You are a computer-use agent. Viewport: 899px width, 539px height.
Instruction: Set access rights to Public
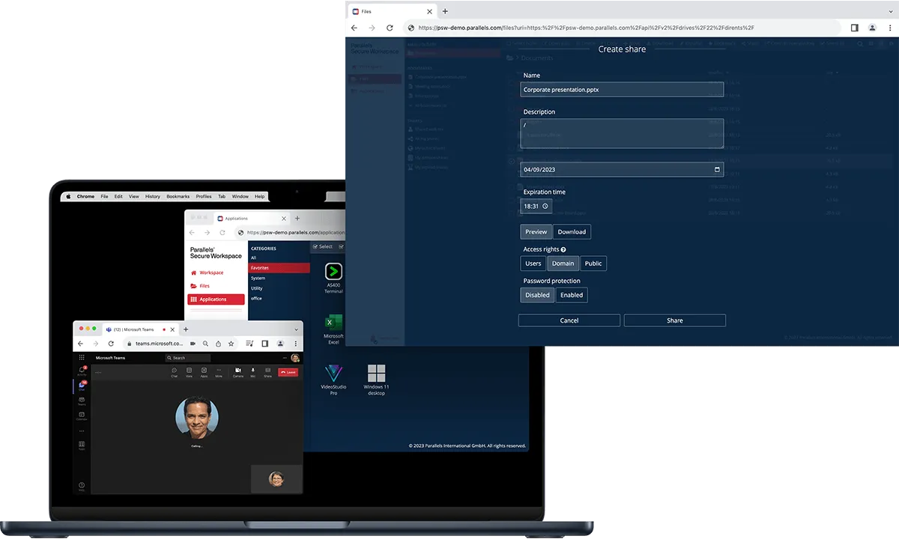pos(593,264)
